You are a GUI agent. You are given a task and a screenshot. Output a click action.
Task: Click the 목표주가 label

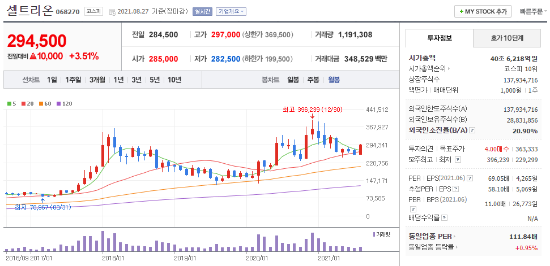click(453, 149)
